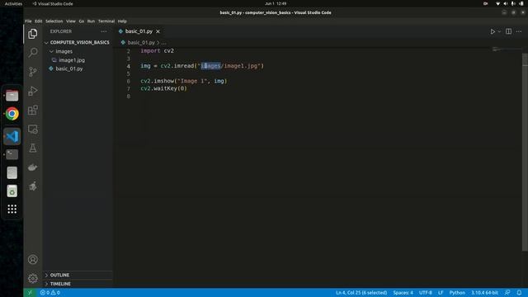
Task: Open Activities overview
Action: click(13, 3)
